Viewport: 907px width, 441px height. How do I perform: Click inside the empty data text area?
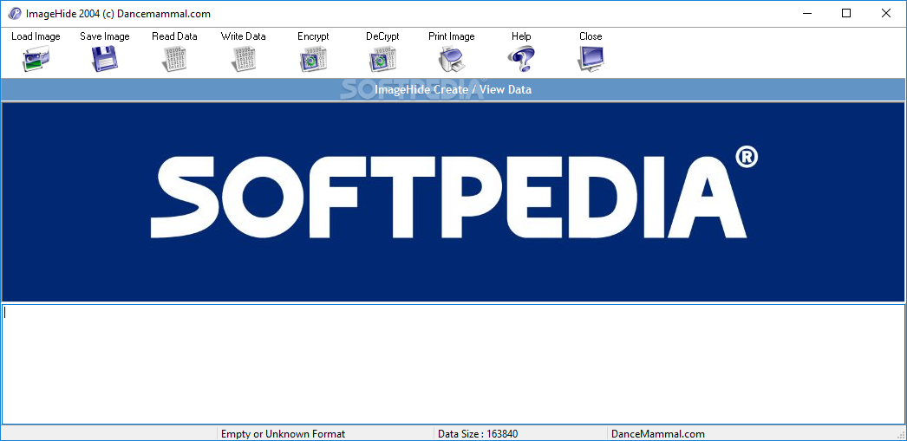click(x=453, y=364)
